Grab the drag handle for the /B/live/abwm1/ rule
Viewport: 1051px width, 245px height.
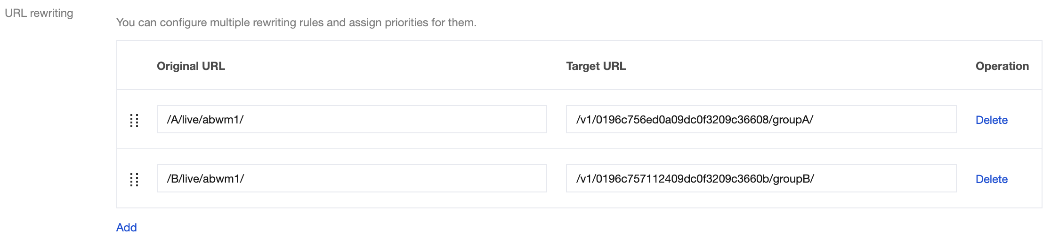pos(134,179)
